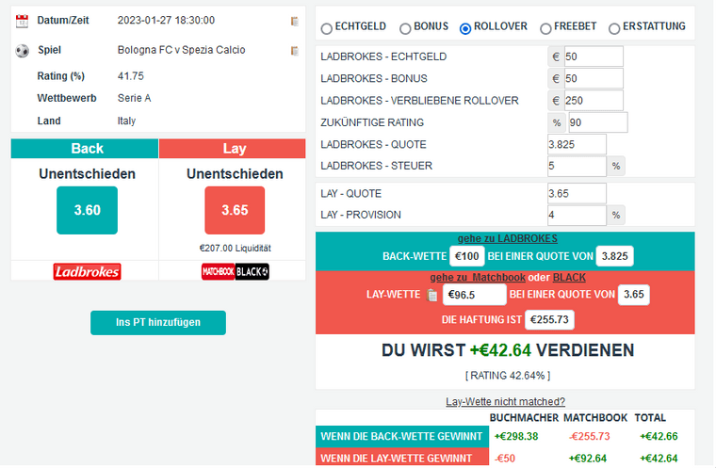The width and height of the screenshot is (716, 468).
Task: Click the profit amount +€42.64
Action: [x=500, y=350]
